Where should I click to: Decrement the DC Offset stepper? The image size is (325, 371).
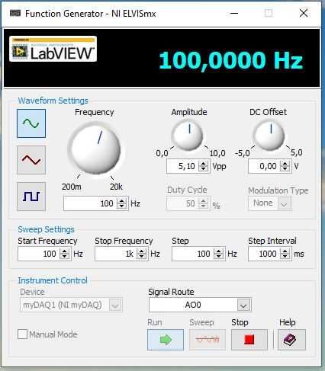pyautogui.click(x=285, y=169)
